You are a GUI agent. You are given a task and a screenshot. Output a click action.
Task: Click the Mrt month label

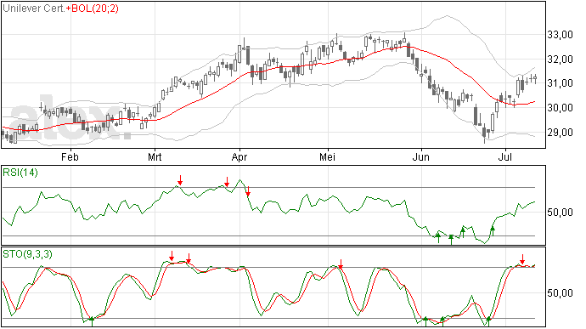tap(155, 156)
